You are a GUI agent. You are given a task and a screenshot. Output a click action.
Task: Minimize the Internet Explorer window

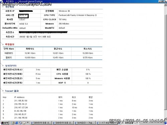[x=160, y=1]
